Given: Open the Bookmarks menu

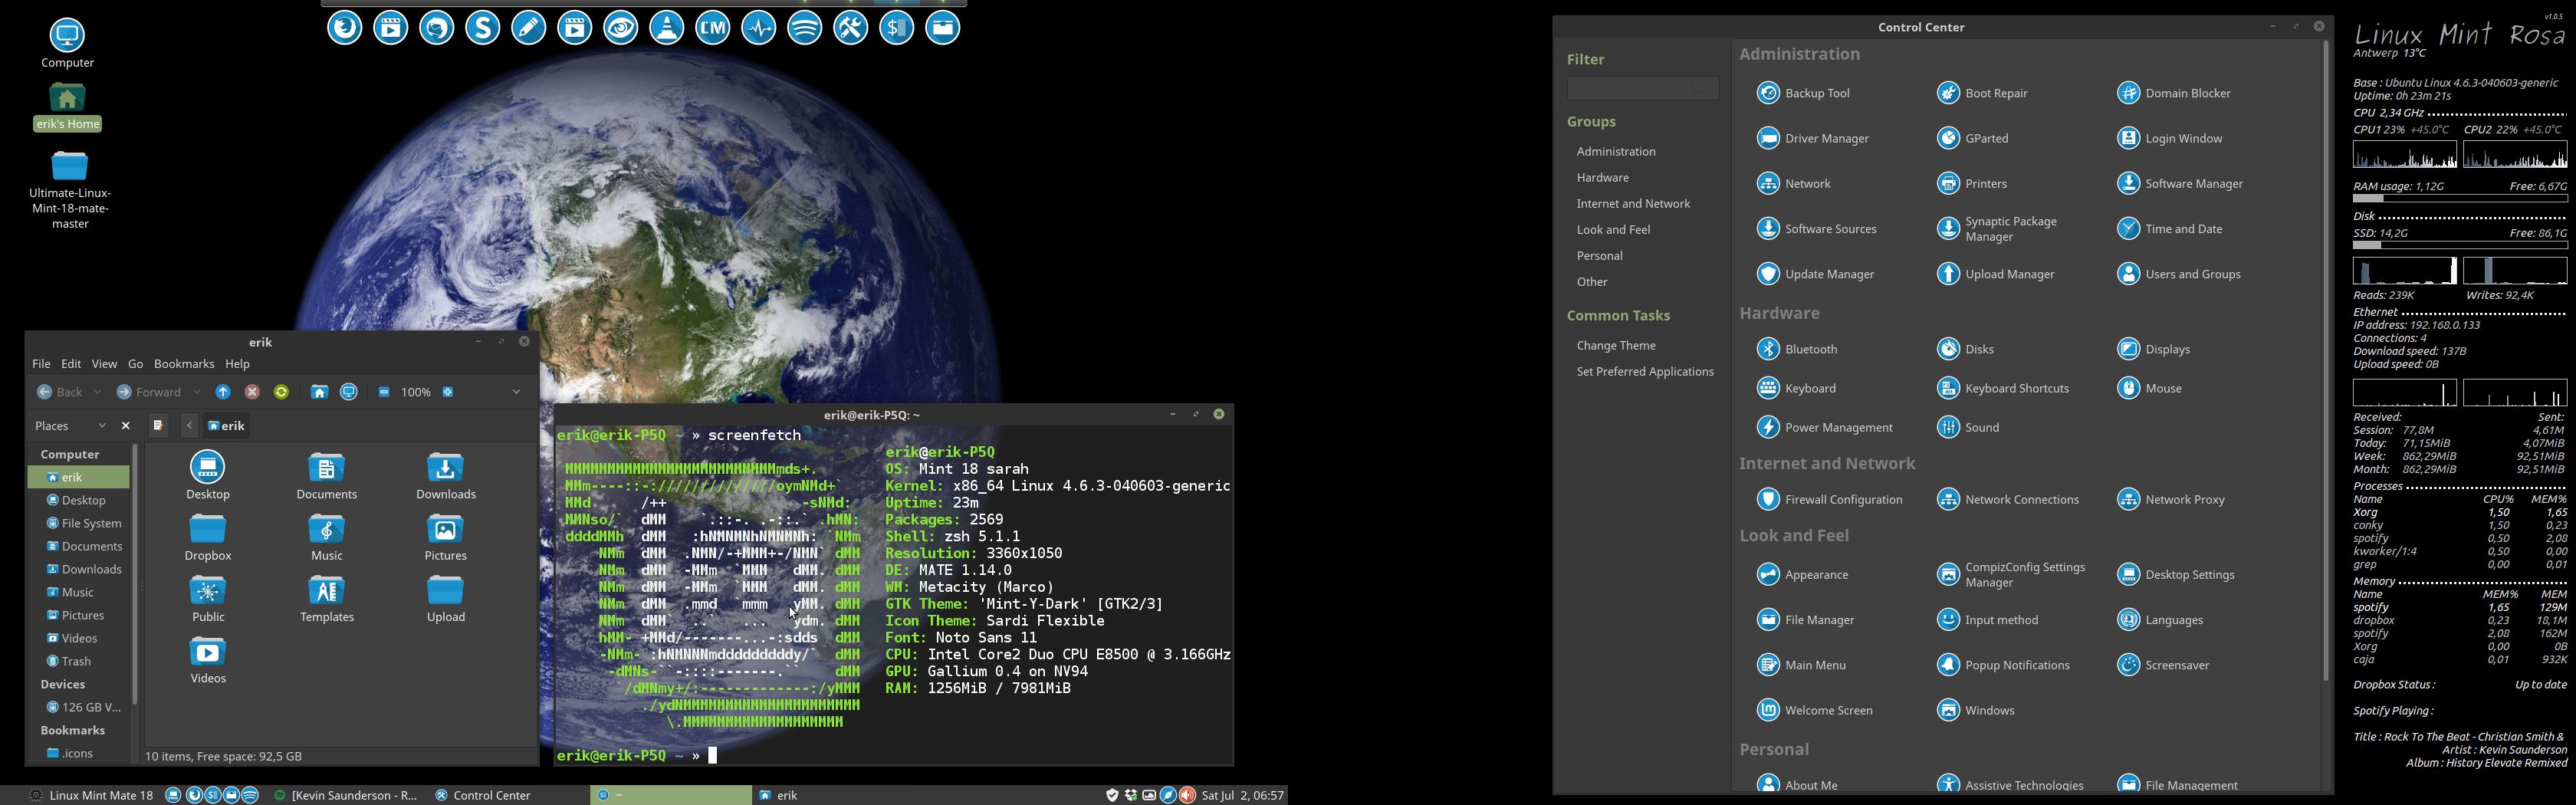Looking at the screenshot, I should click(x=184, y=364).
